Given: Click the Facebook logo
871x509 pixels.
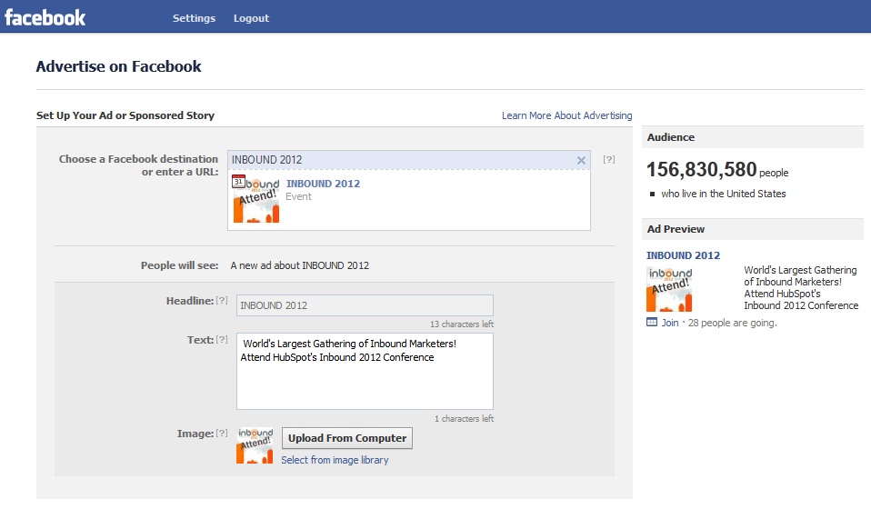Looking at the screenshot, I should [45, 18].
